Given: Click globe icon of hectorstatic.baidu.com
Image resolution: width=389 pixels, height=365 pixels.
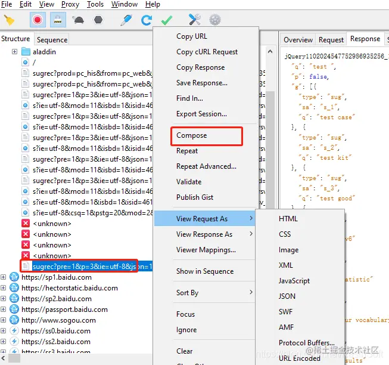Looking at the screenshot, I should pyautogui.click(x=14, y=288).
